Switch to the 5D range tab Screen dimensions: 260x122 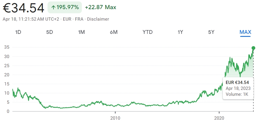point(50,32)
